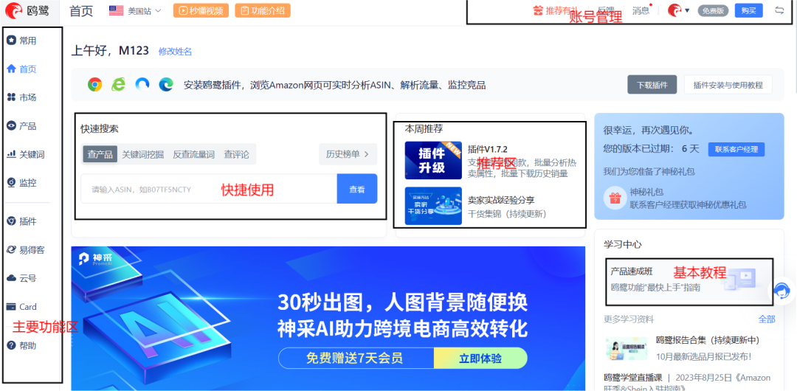
Task: Click the 立即体验 banner button
Action: coord(480,358)
